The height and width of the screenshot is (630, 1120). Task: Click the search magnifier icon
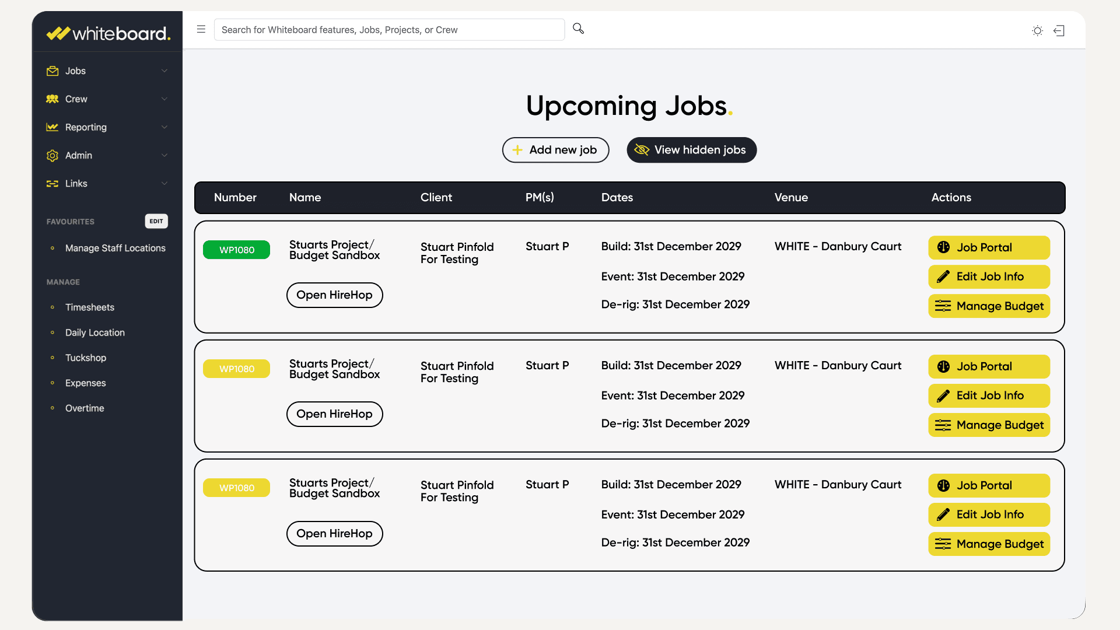click(x=578, y=29)
